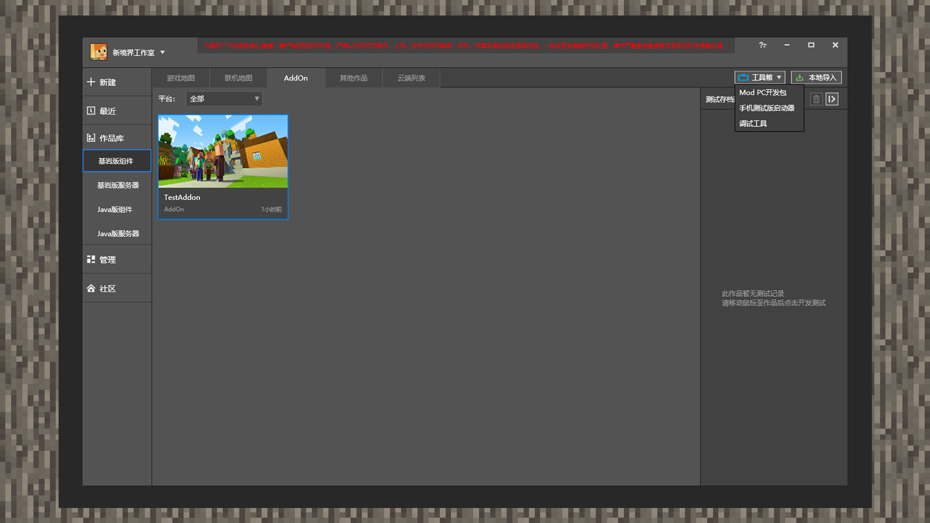Click the help question mark icon
The height and width of the screenshot is (523, 930).
[x=762, y=45]
